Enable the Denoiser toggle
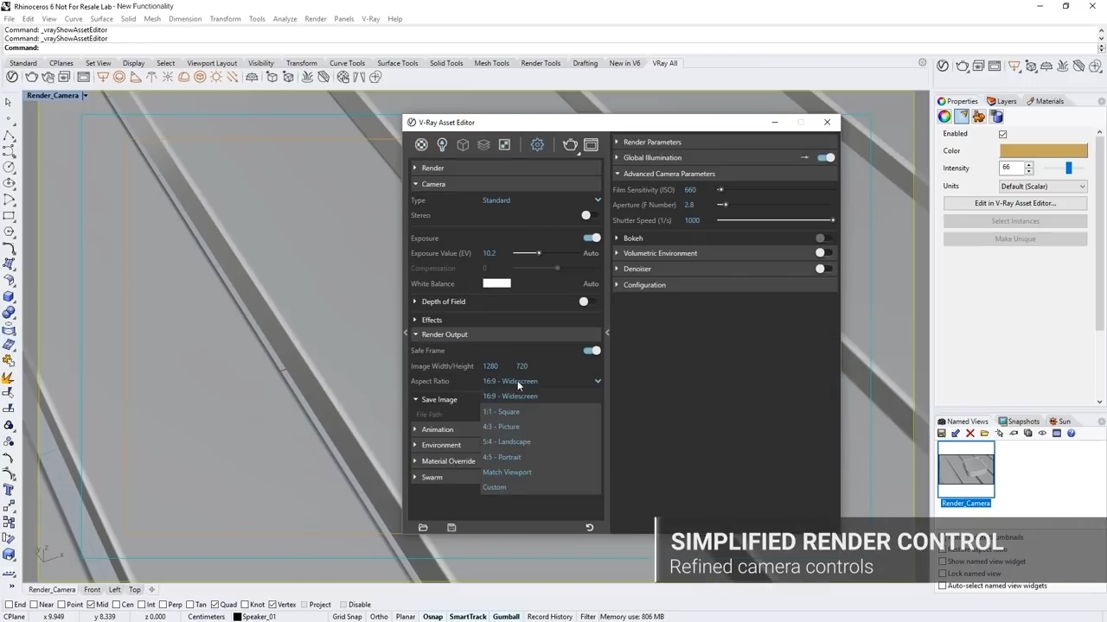The width and height of the screenshot is (1107, 622). [823, 269]
